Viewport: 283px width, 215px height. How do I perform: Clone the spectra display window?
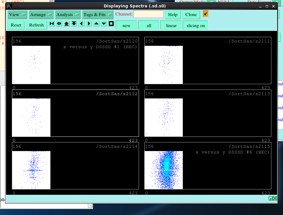pyautogui.click(x=191, y=15)
